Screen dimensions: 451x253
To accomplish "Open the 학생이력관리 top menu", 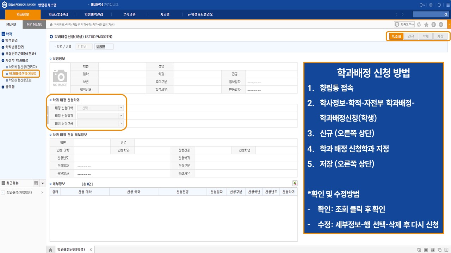I will [x=93, y=14].
